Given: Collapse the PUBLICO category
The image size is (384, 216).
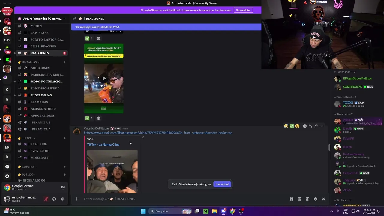Looking at the screenshot, I should point(27,175).
